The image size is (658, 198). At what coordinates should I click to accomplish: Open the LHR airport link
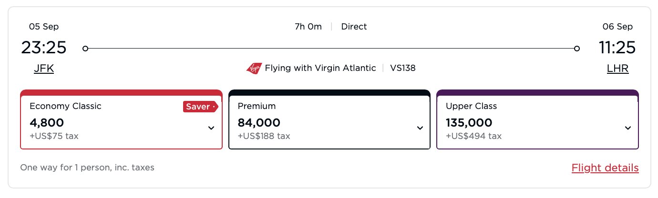point(617,69)
